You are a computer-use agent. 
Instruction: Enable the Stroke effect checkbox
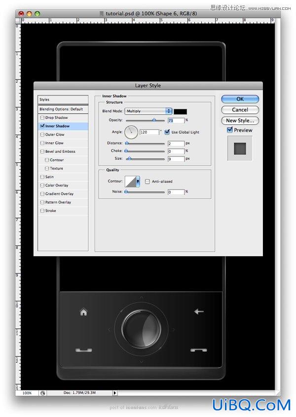click(x=42, y=210)
